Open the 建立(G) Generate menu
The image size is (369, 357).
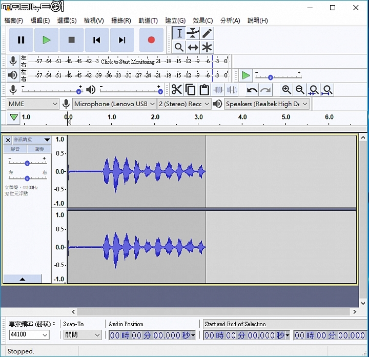click(175, 21)
